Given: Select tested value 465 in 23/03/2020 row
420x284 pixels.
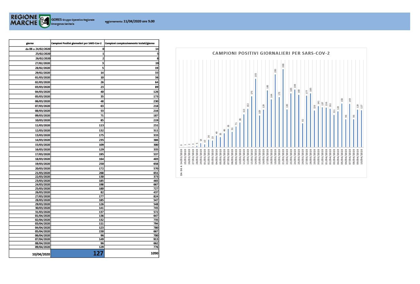Looking at the screenshot, I should [x=132, y=180].
